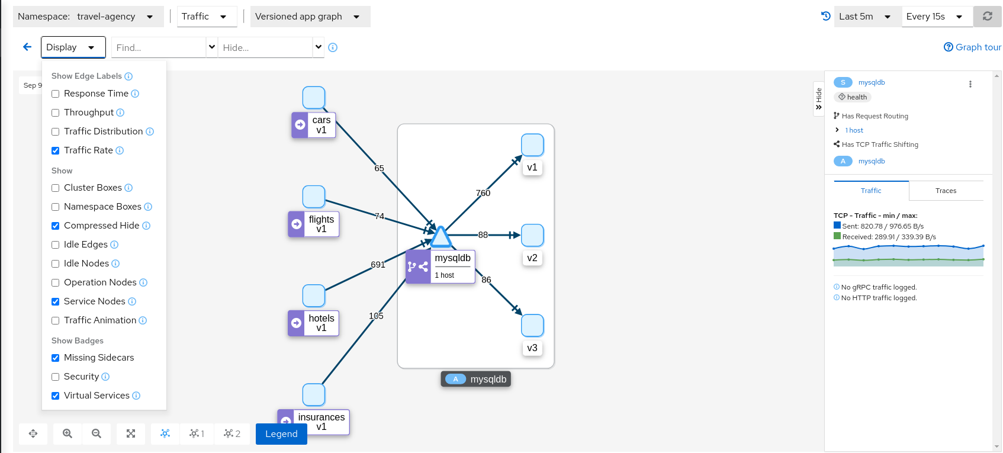Click the drag/pan toggle icon
Viewport: 1003px width, 453px height.
point(33,433)
